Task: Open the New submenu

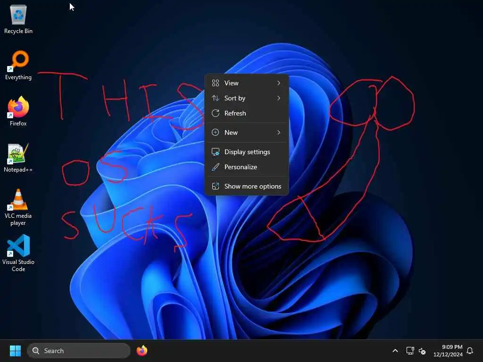Action: pos(246,132)
